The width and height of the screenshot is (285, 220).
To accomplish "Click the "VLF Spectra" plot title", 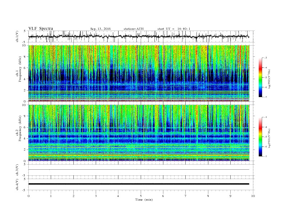I will pyautogui.click(x=41, y=28).
